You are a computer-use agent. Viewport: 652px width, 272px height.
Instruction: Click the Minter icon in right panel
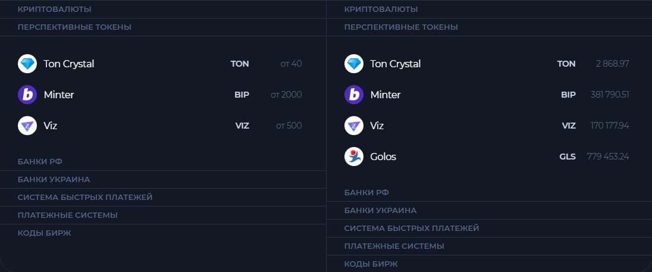354,95
